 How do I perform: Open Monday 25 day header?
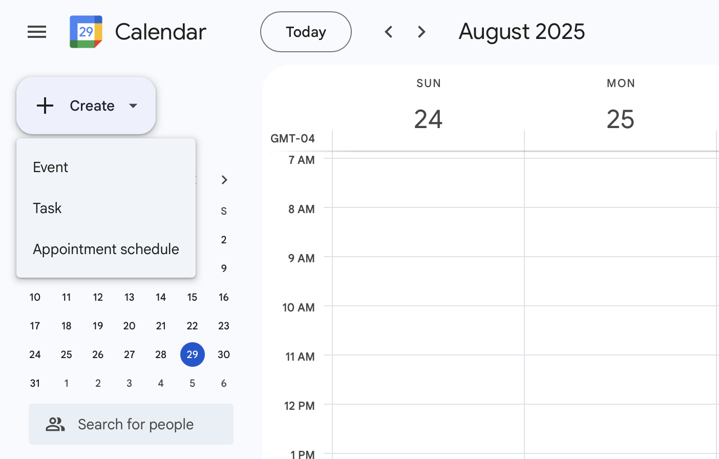pos(620,119)
